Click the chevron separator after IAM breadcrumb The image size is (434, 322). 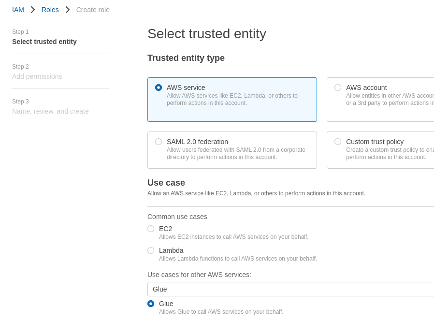(33, 10)
